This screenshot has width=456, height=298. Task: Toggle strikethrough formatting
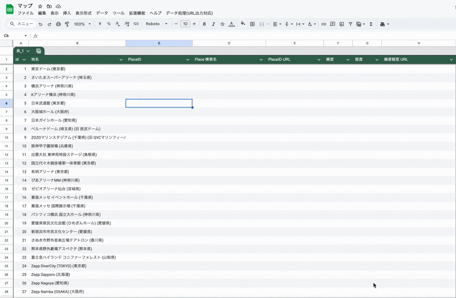[x=222, y=24]
